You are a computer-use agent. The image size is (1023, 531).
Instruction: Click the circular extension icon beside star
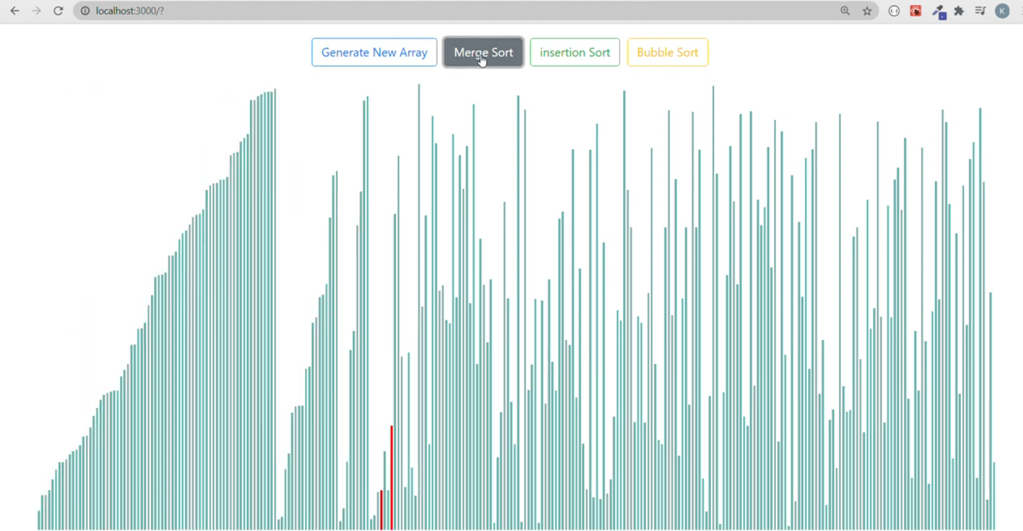894,11
